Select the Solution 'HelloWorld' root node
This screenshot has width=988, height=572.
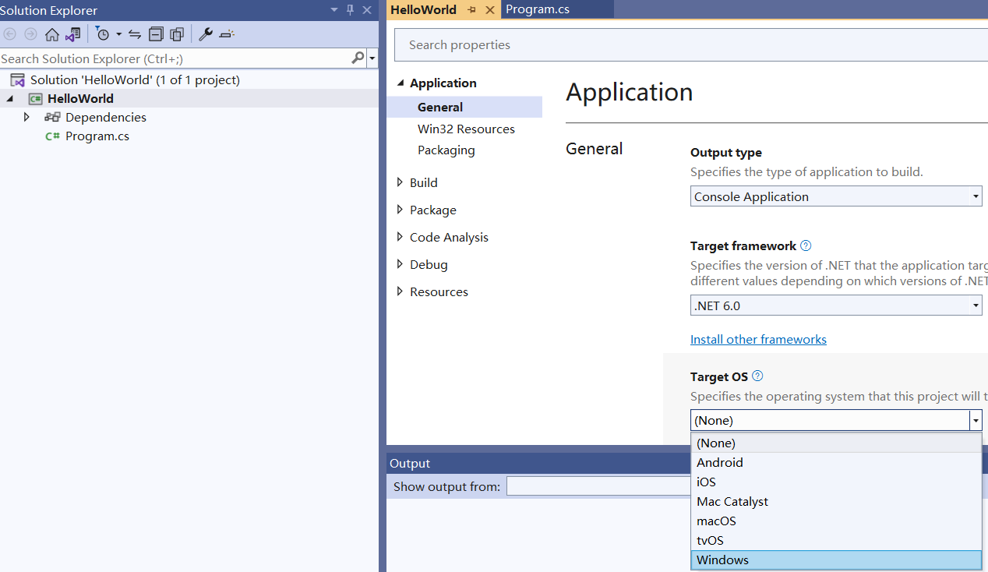[135, 79]
